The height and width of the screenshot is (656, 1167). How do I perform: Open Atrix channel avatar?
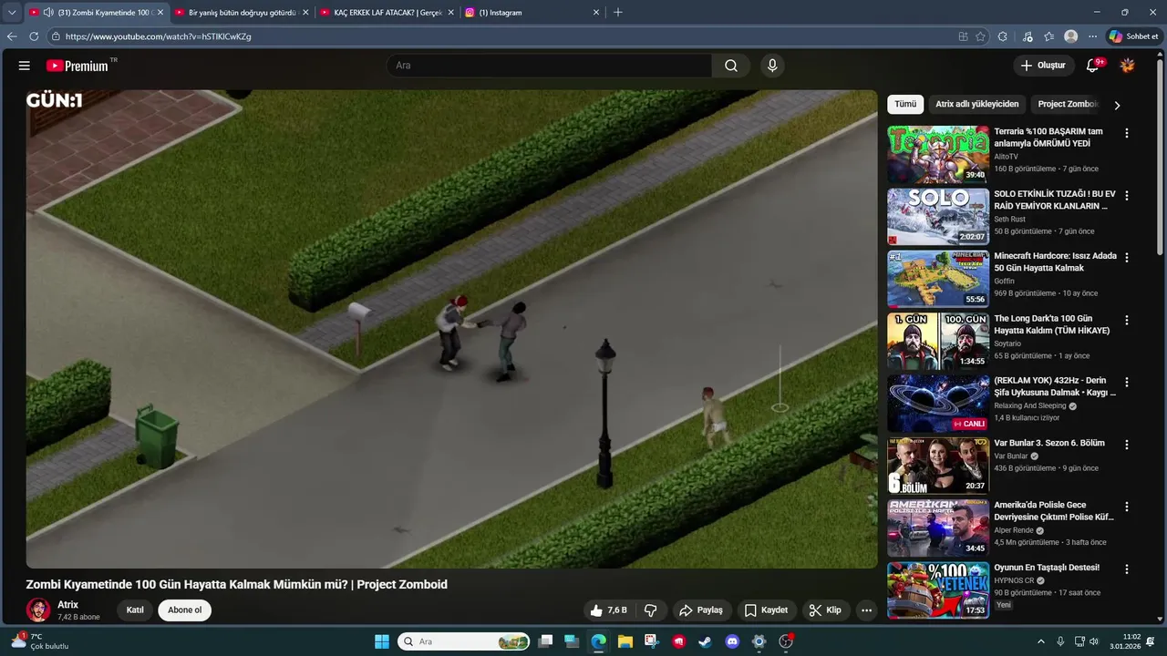click(38, 610)
